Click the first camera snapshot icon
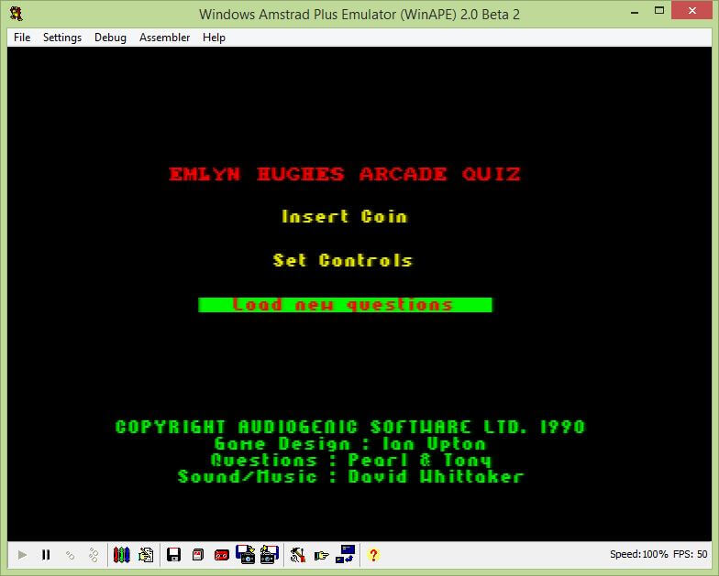The image size is (719, 576). [x=245, y=554]
